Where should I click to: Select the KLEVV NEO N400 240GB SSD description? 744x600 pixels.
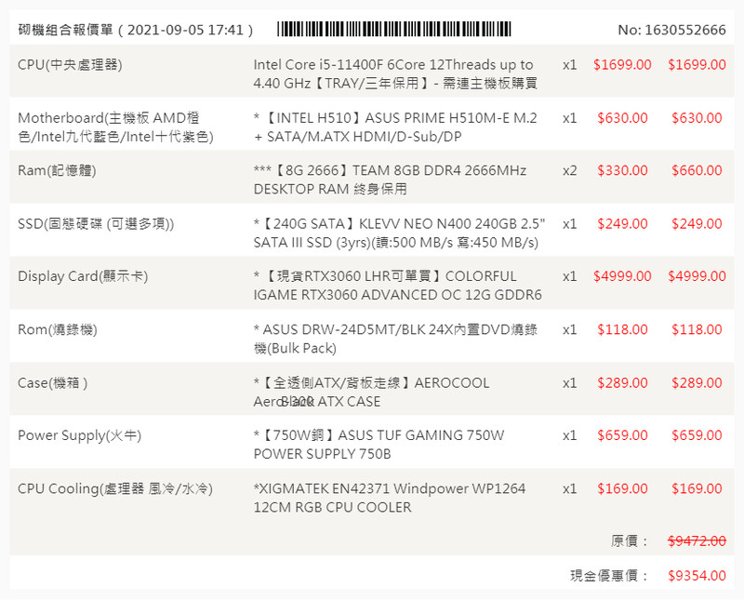(399, 233)
